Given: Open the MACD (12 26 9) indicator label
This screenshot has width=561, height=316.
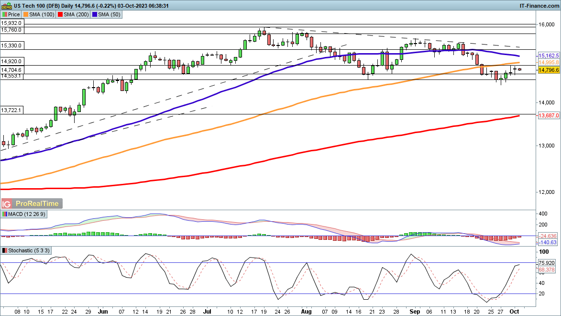Looking at the screenshot, I should (x=24, y=214).
